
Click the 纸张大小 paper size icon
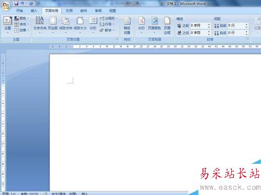[80, 24]
